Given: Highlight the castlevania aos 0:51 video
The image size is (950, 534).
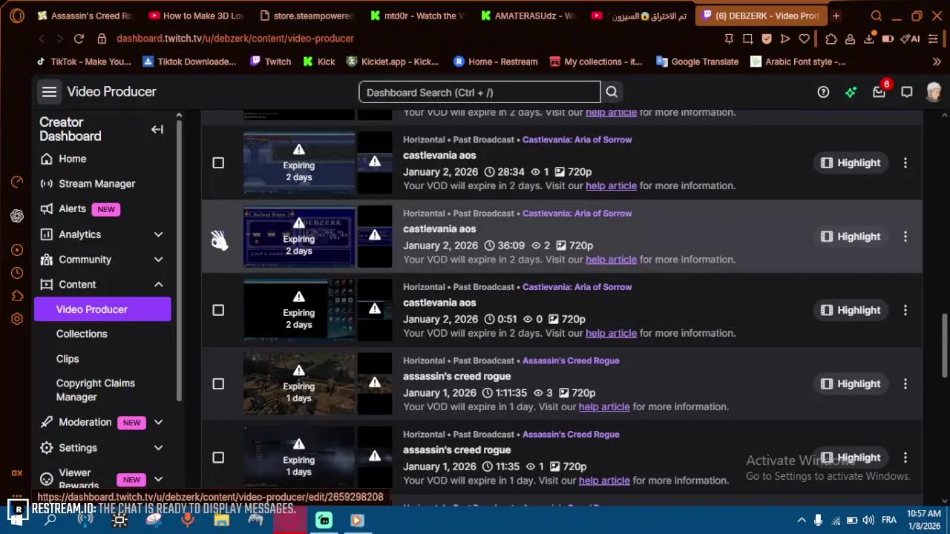Looking at the screenshot, I should 851,310.
